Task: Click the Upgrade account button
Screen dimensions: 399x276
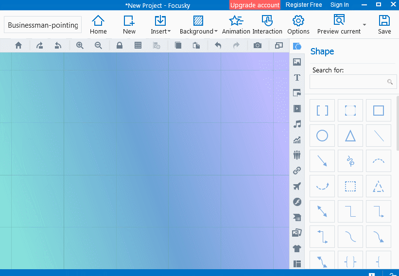Action: (255, 5)
